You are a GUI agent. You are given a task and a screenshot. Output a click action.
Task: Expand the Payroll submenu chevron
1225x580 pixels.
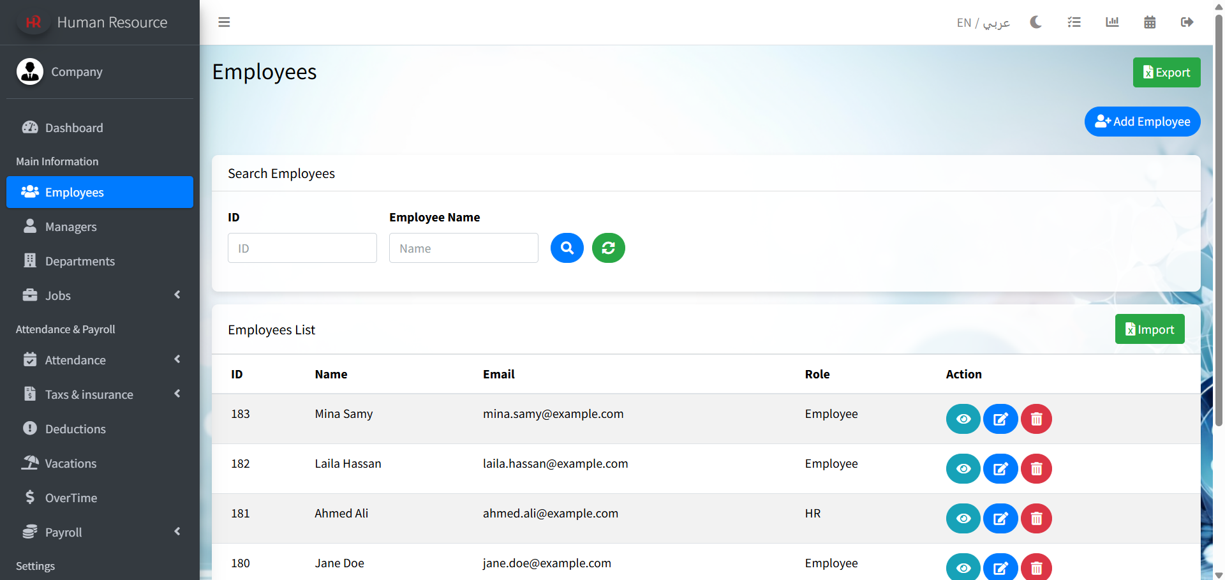[x=177, y=532]
